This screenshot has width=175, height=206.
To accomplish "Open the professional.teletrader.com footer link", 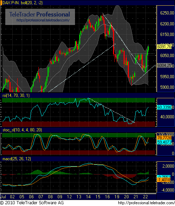I will [146, 203].
